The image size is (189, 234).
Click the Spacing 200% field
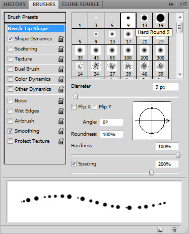coord(167,164)
